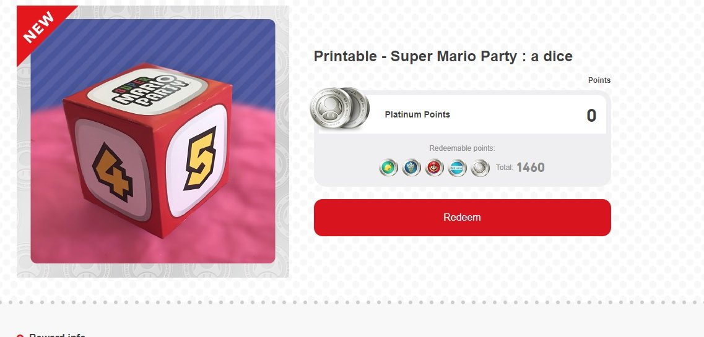Click the product title Printable - Super Mario Party

click(443, 56)
